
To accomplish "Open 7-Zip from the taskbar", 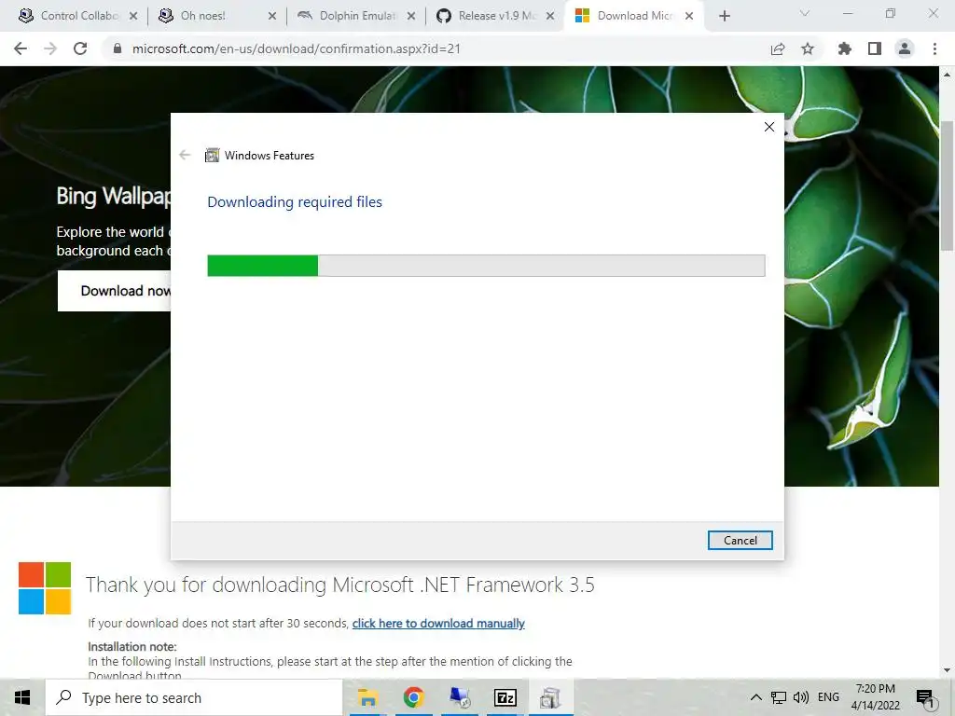I will (x=505, y=697).
